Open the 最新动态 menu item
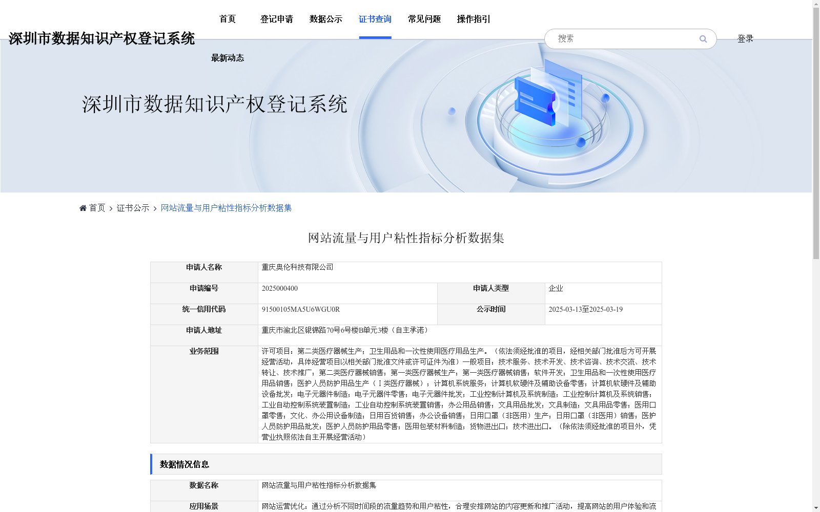This screenshot has height=512, width=820. [x=228, y=58]
